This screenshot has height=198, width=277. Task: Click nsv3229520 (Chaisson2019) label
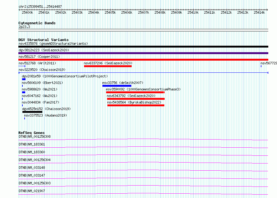click(42, 70)
